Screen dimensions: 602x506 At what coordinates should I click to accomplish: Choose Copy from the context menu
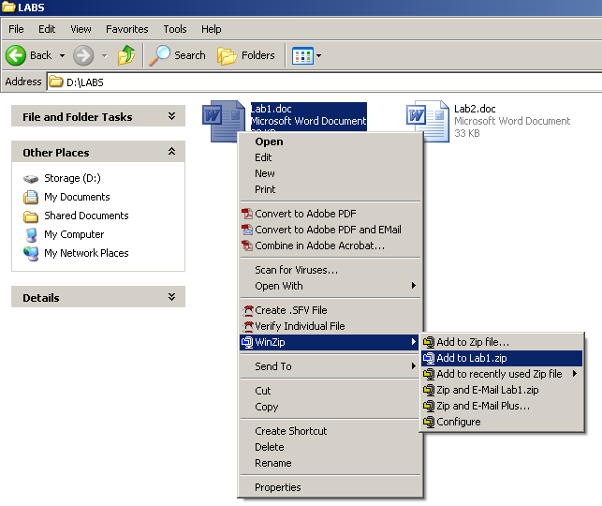330,407
